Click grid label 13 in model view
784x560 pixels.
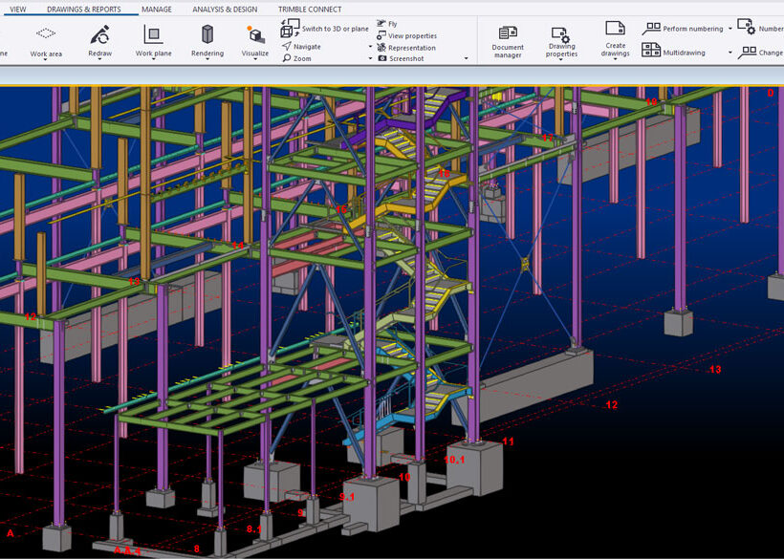(714, 370)
